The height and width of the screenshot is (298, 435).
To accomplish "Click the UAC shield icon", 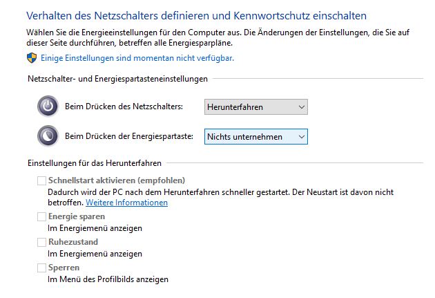I will (x=32, y=58).
